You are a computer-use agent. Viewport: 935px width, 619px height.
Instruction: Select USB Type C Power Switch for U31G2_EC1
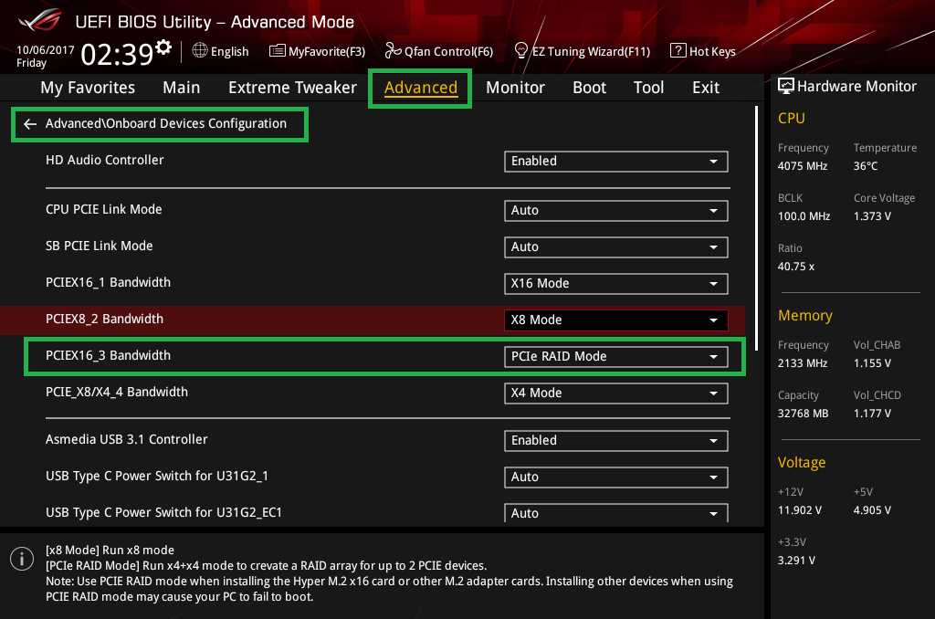pyautogui.click(x=164, y=512)
